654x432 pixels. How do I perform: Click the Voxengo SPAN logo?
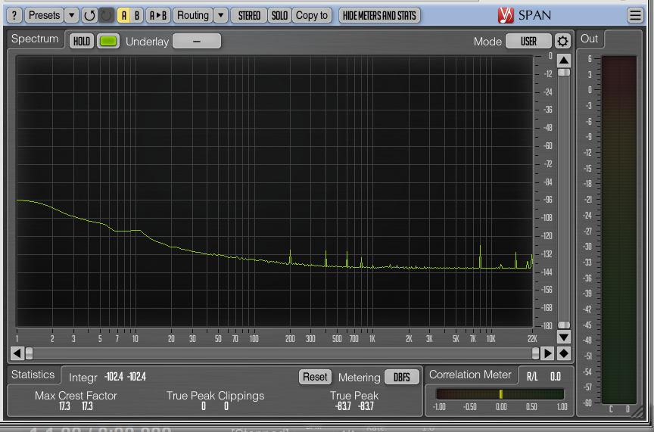click(525, 15)
